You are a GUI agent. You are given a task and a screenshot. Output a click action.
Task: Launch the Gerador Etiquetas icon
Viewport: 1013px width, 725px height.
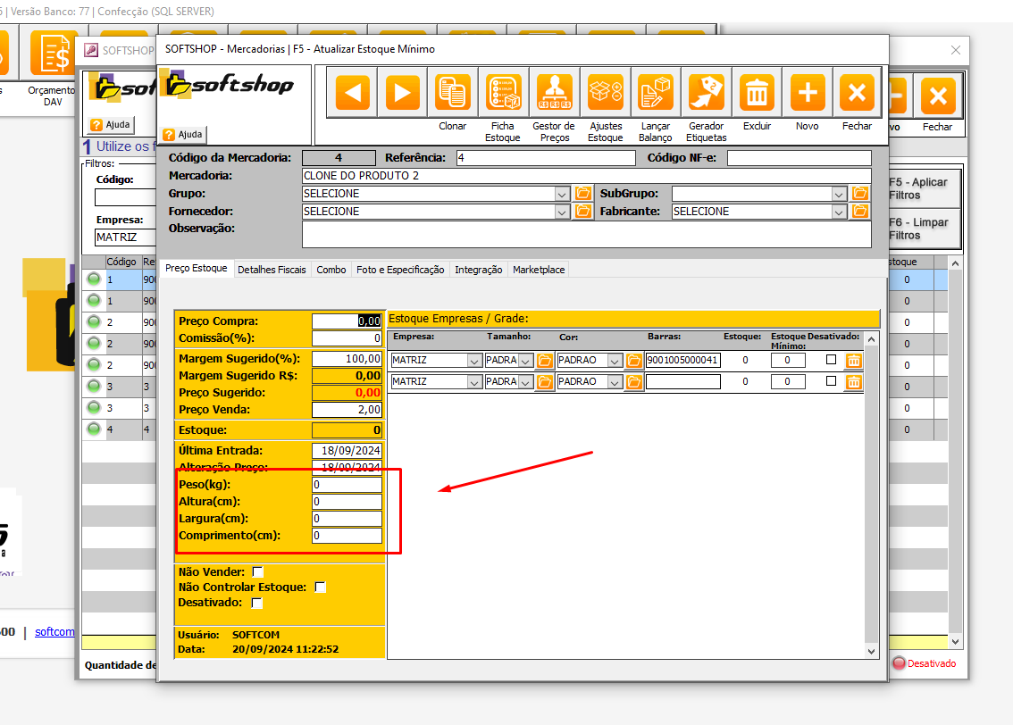coord(707,93)
